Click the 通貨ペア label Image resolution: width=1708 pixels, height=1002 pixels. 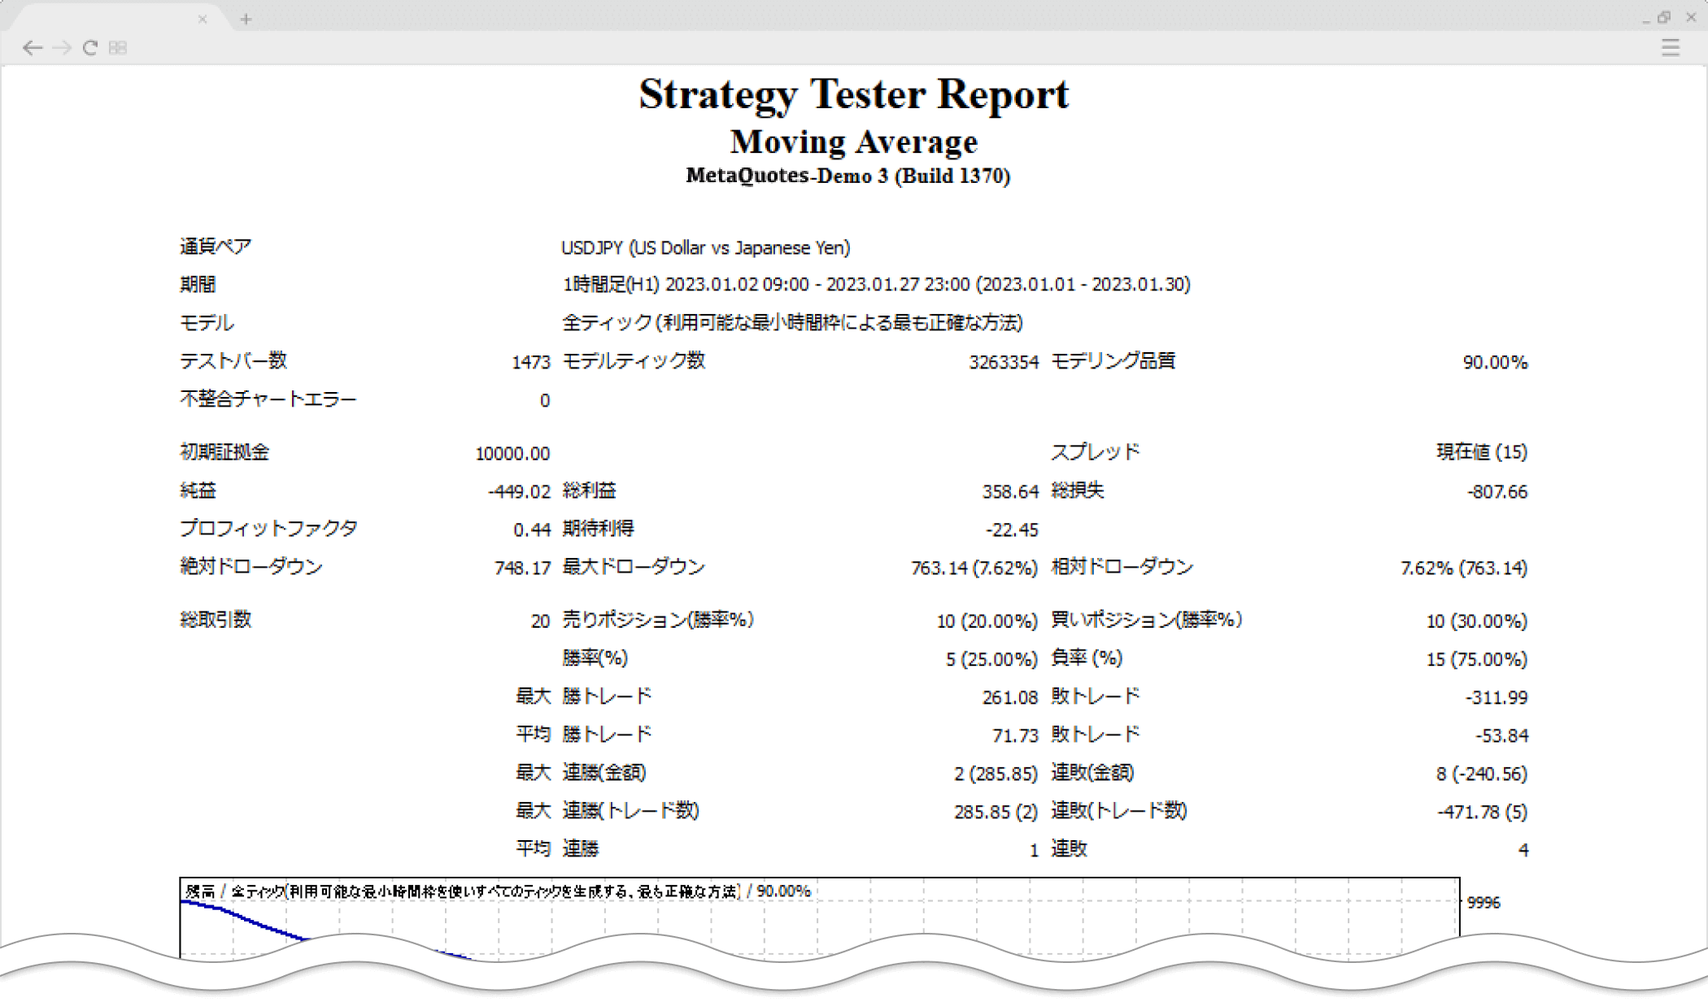coord(216,246)
